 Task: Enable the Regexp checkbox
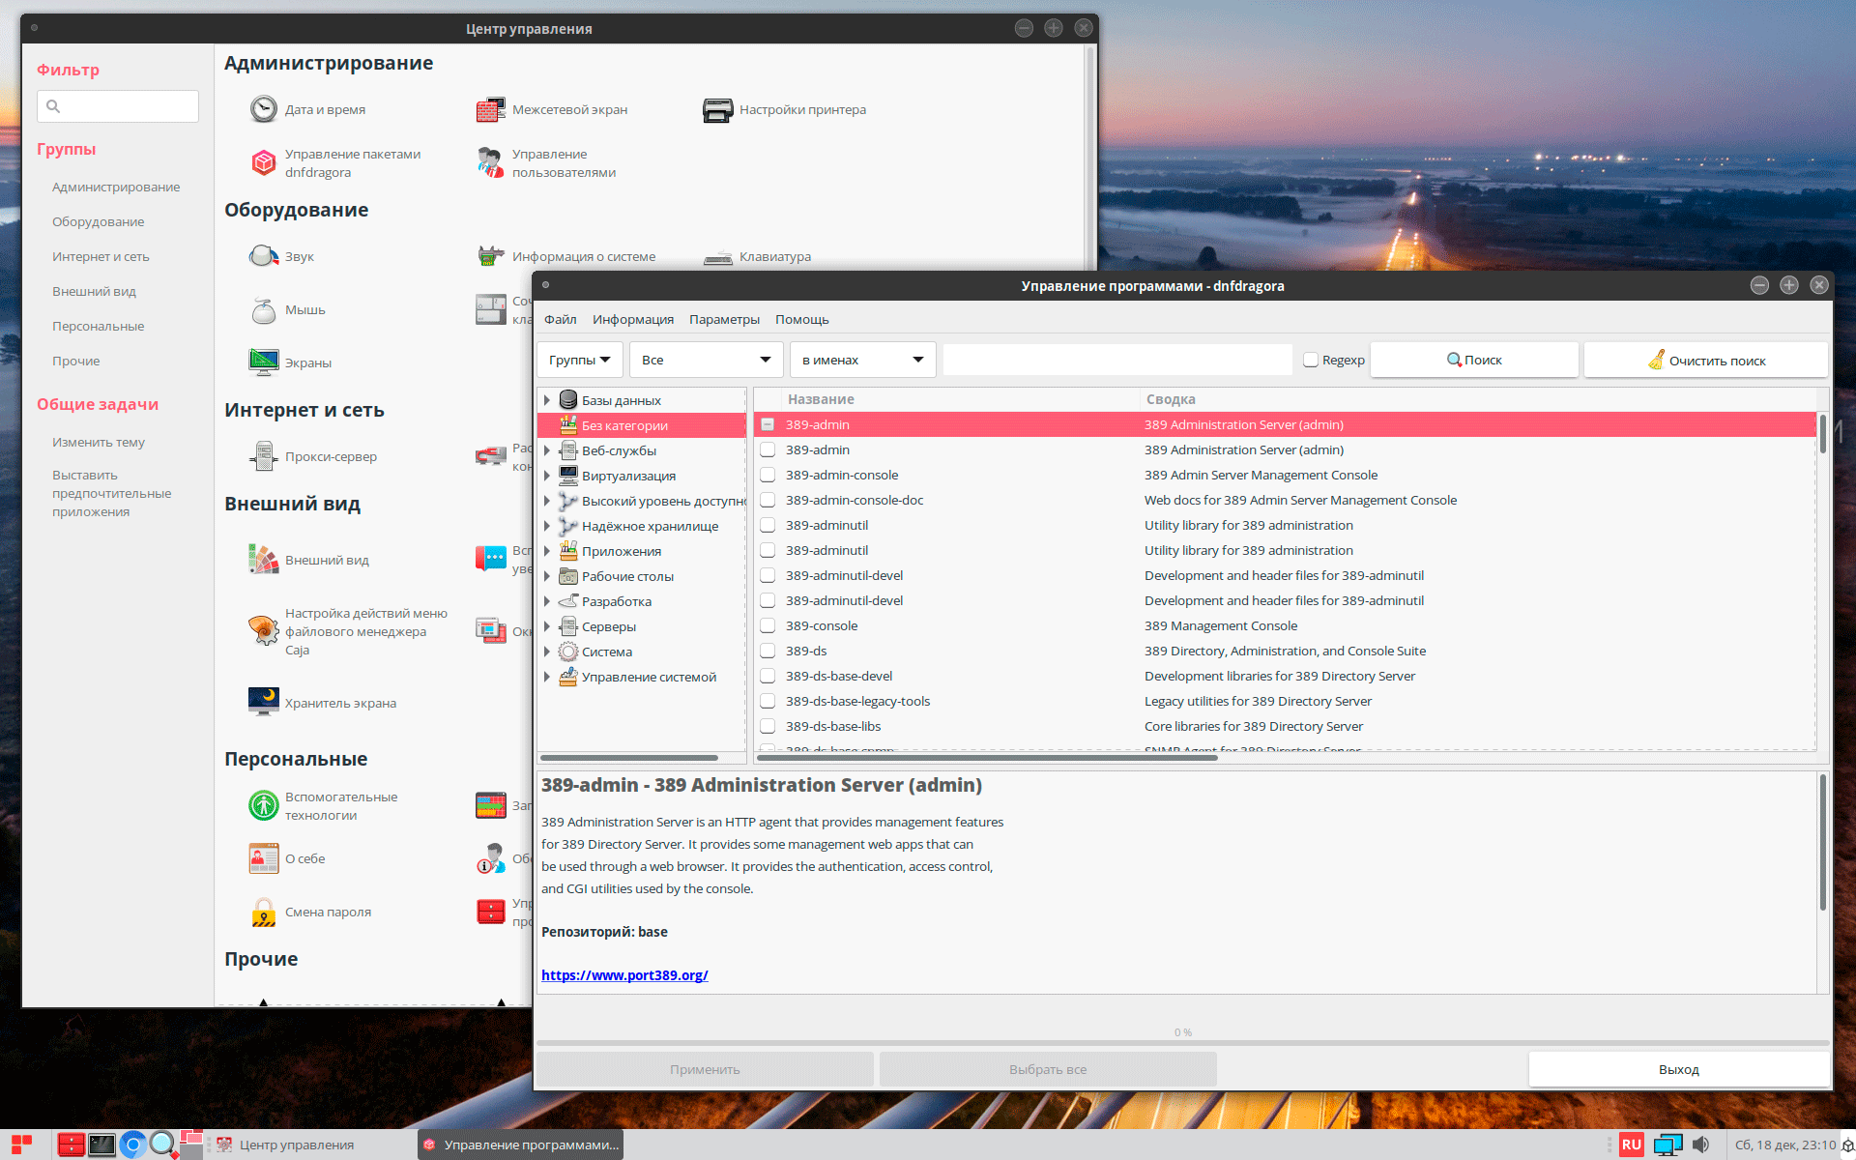(1311, 361)
